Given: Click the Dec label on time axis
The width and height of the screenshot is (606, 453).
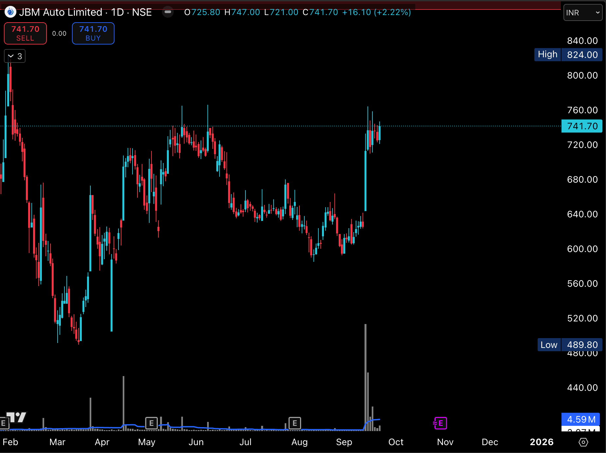Looking at the screenshot, I should point(490,442).
